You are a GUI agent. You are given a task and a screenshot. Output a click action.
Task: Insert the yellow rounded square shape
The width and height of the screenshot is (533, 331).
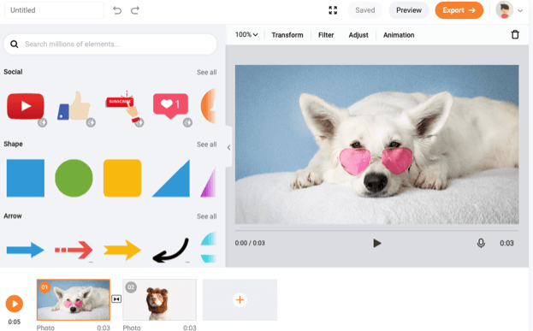click(122, 178)
